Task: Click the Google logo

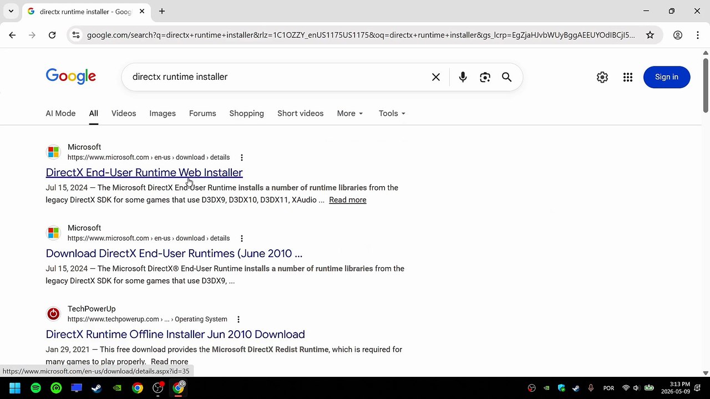Action: (71, 76)
